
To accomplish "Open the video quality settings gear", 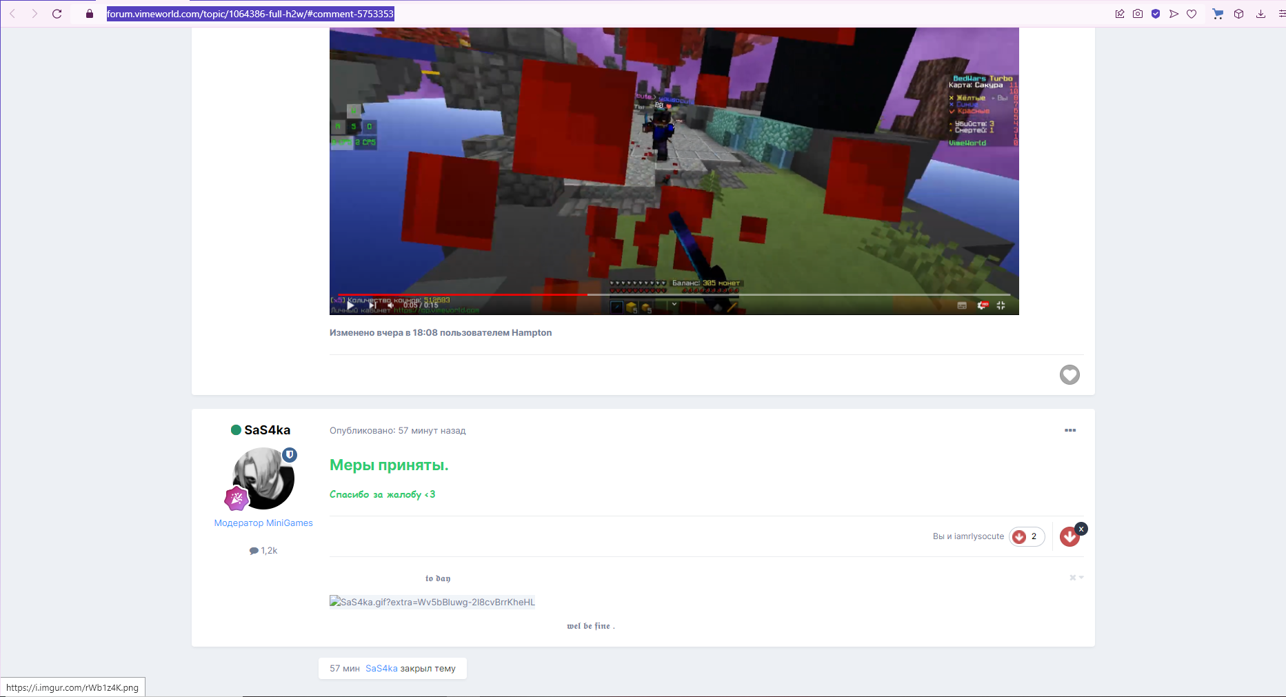I will 982,305.
